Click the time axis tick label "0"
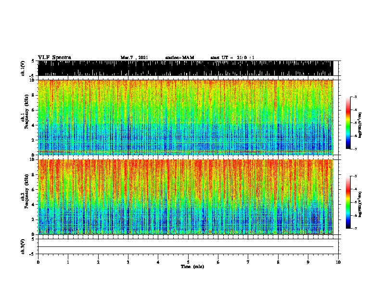The image size is (381, 294). pyautogui.click(x=38, y=262)
